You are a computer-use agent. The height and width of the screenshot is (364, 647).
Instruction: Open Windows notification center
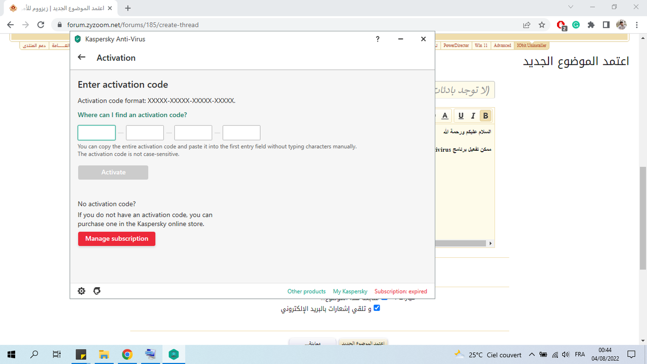coord(631,354)
